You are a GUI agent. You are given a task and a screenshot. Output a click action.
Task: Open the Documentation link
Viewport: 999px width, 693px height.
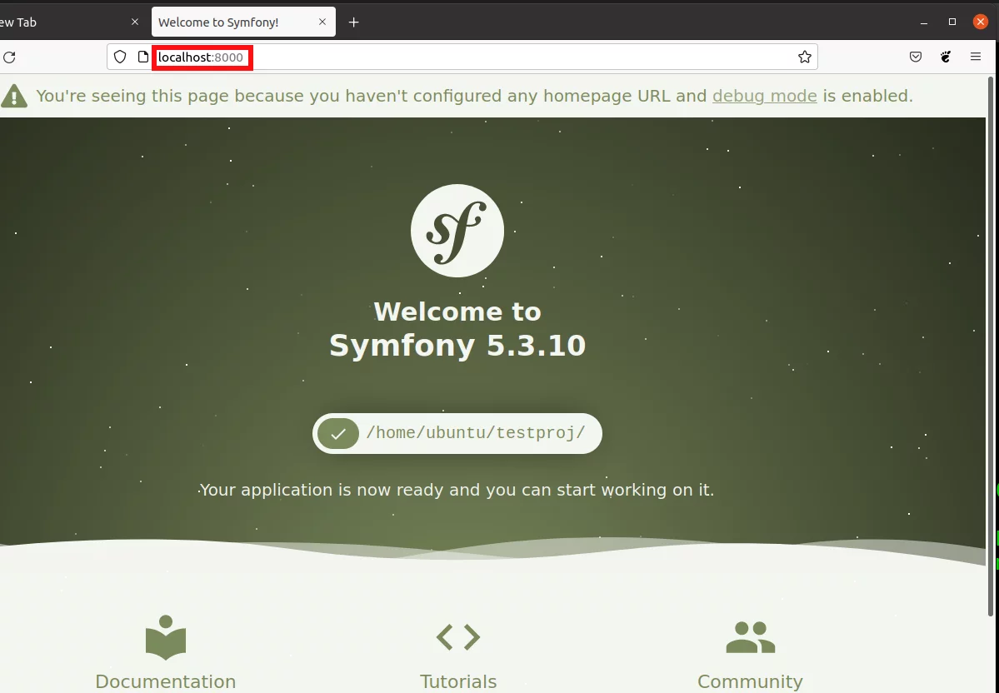166,681
